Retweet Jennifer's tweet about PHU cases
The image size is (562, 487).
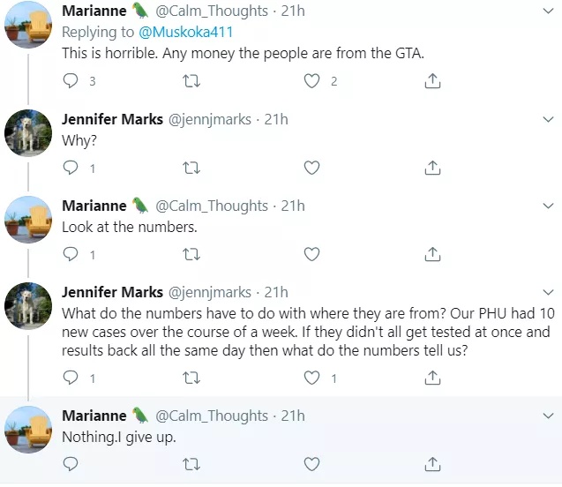tap(191, 378)
